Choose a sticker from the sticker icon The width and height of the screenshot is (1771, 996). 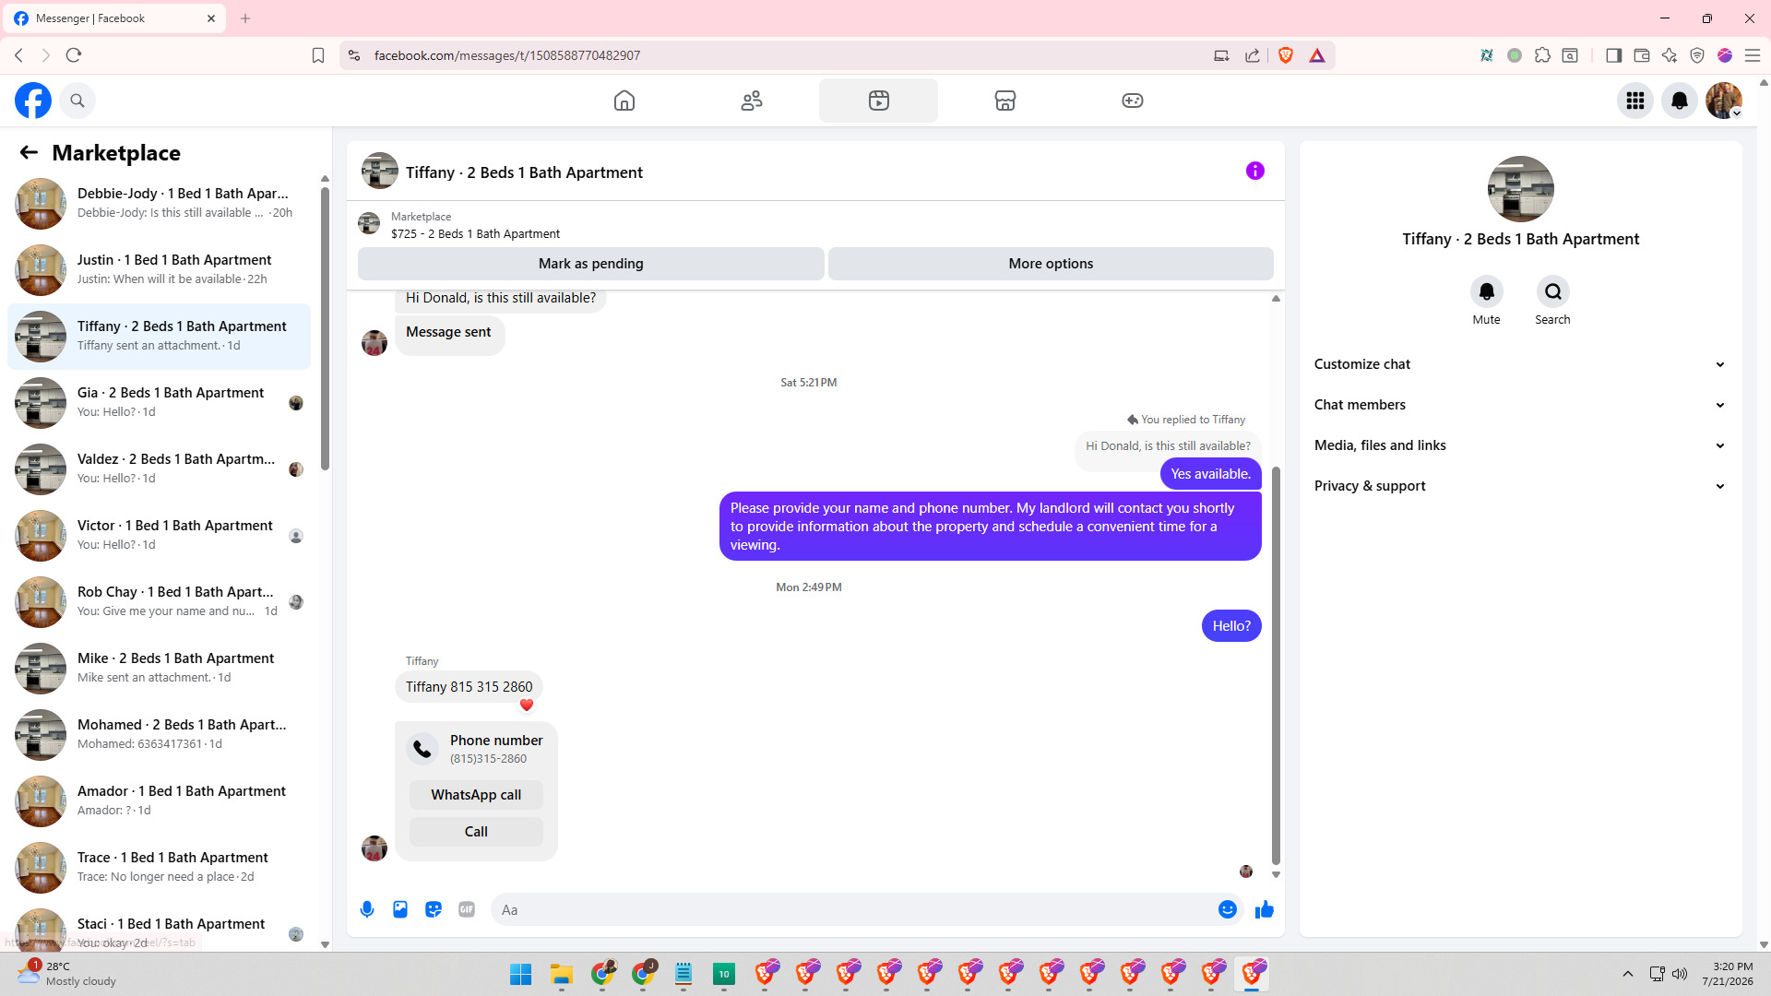434,909
